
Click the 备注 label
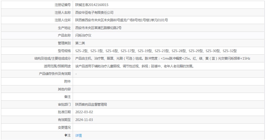67,97
